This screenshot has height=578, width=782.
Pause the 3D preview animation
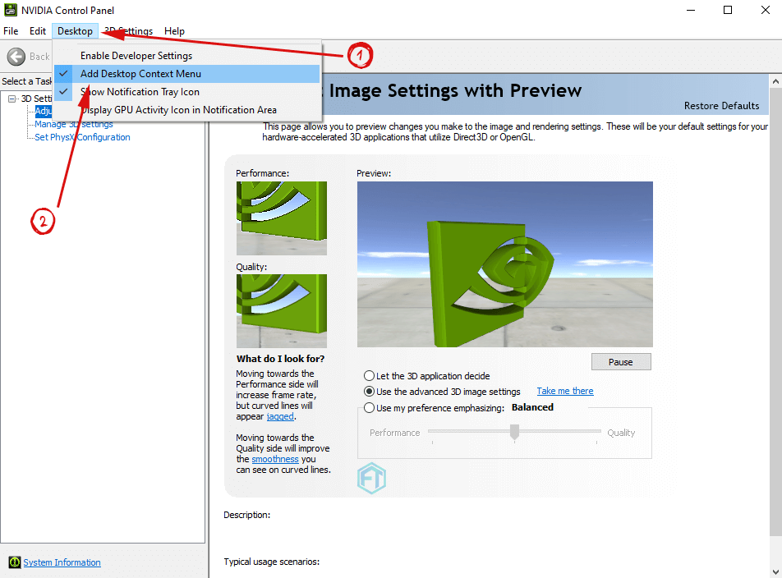(x=621, y=362)
